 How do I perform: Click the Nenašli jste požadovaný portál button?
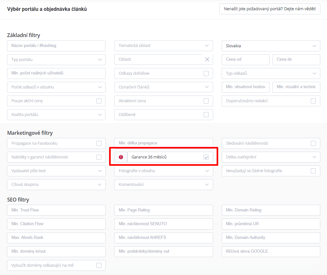pyautogui.click(x=270, y=9)
